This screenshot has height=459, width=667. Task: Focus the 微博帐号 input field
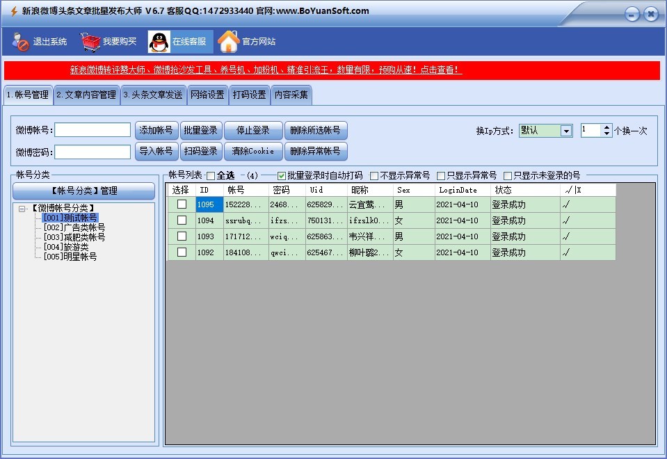93,130
